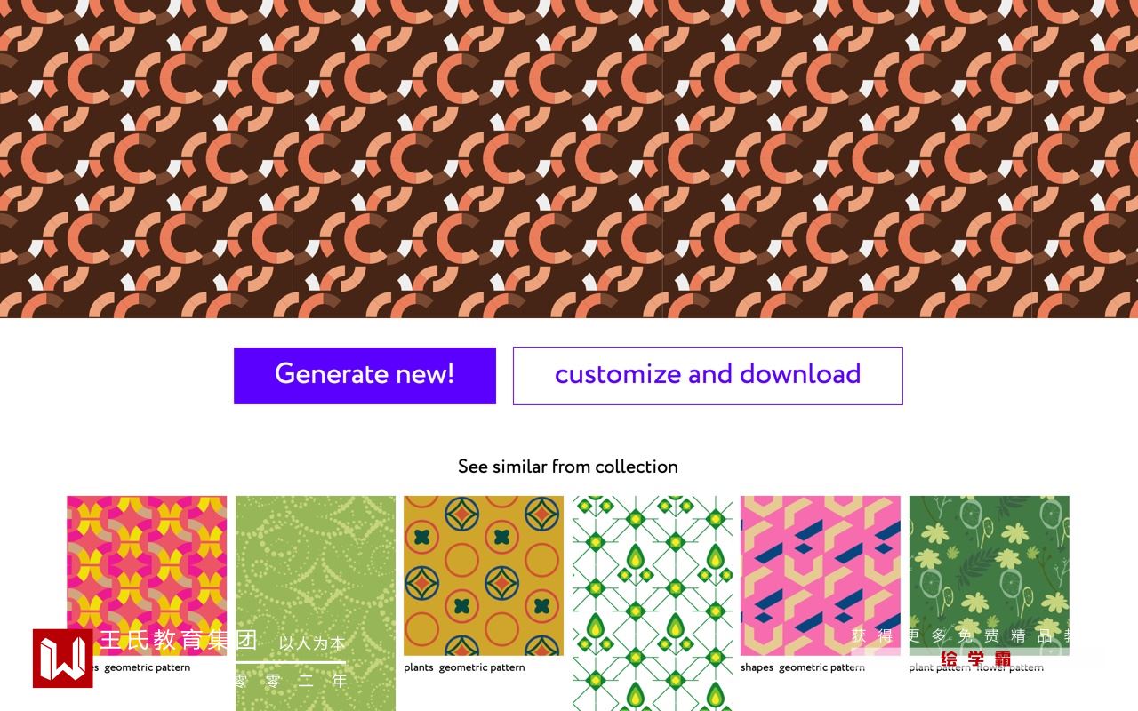The width and height of the screenshot is (1138, 711).
Task: Click geometric pattern tag under first thumbnail
Action: click(147, 667)
